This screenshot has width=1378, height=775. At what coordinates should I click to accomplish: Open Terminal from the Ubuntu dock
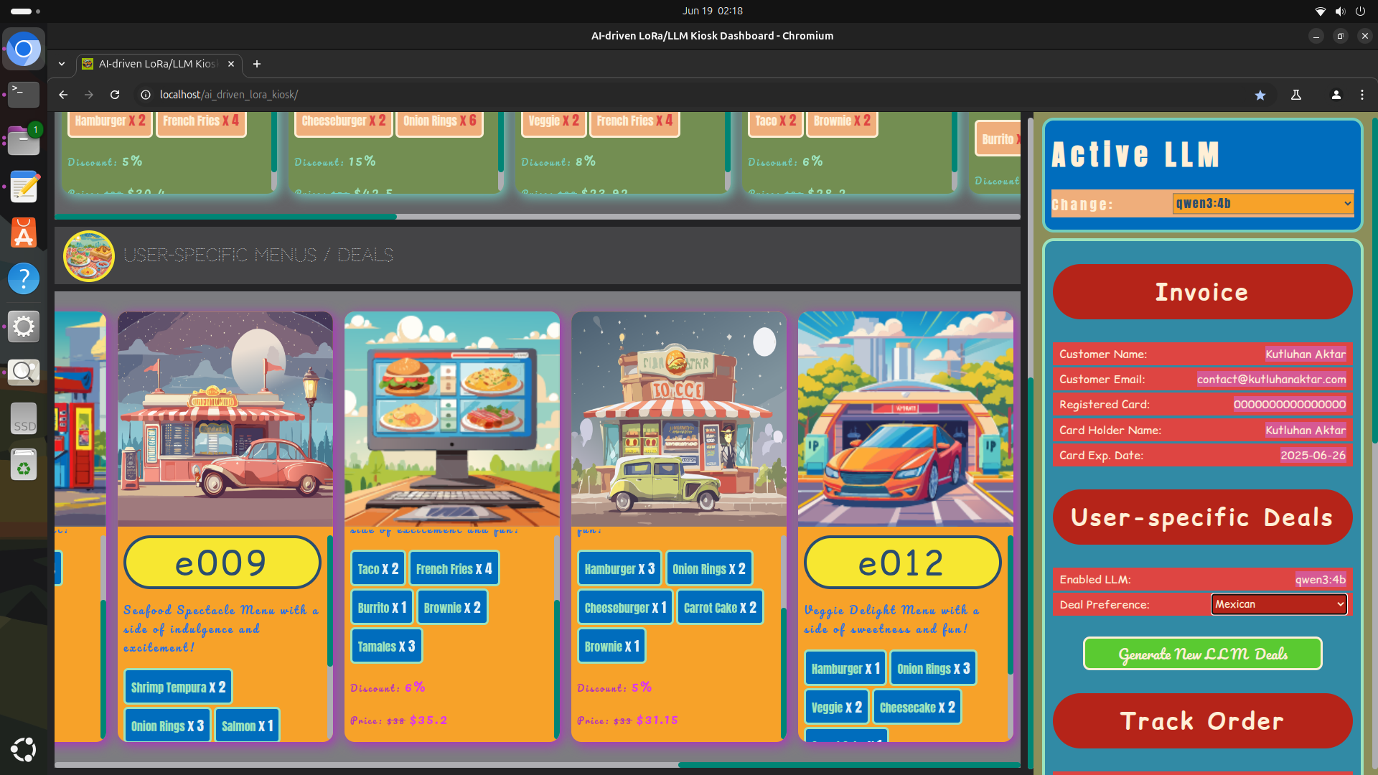pyautogui.click(x=23, y=94)
